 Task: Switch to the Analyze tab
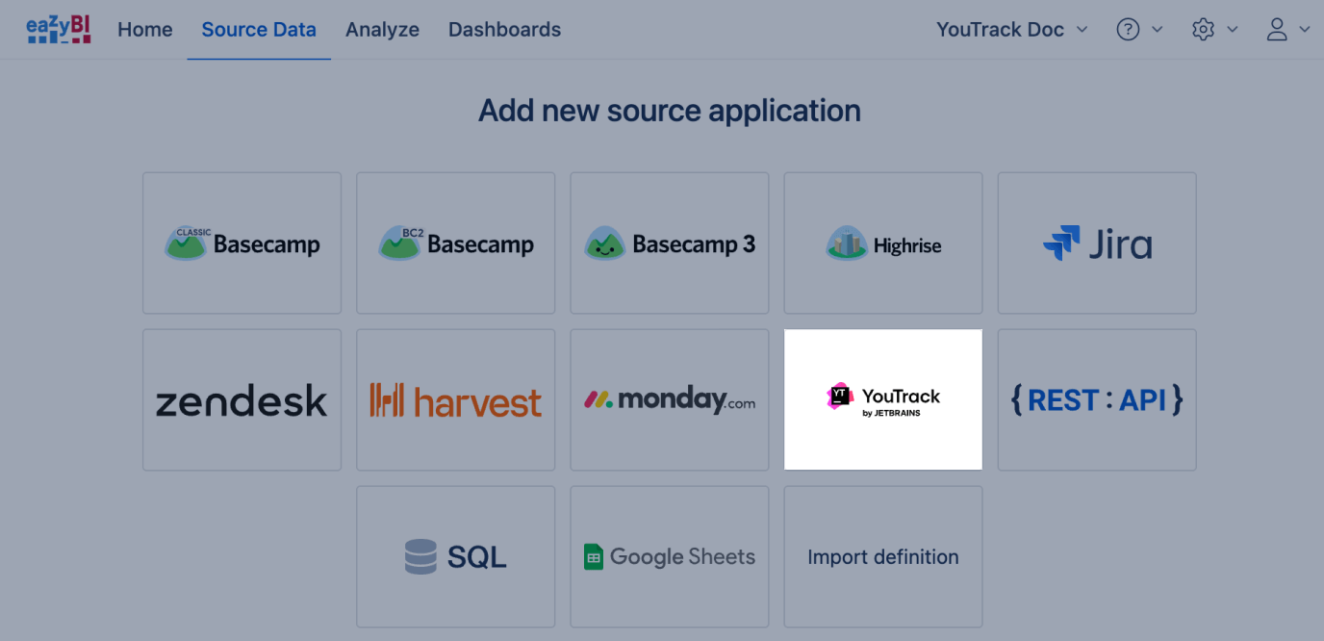382,30
